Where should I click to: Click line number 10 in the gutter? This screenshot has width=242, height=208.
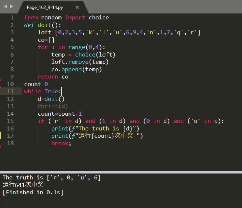point(10,84)
